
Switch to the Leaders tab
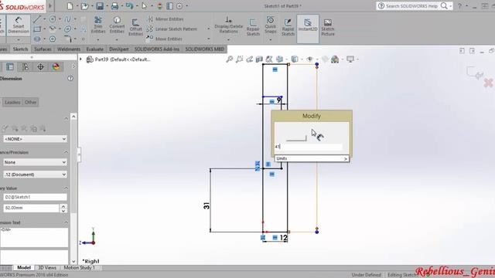(12, 102)
